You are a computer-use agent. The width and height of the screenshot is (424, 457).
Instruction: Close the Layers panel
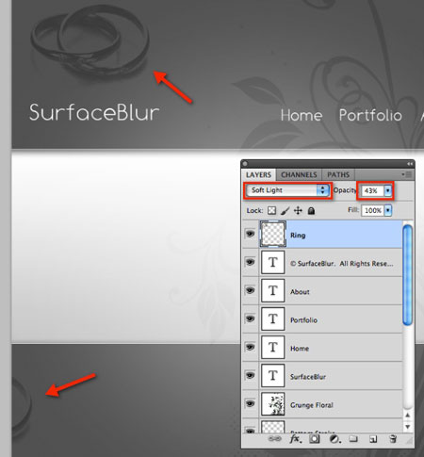(245, 164)
